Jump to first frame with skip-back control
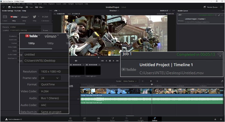 pos(102,61)
